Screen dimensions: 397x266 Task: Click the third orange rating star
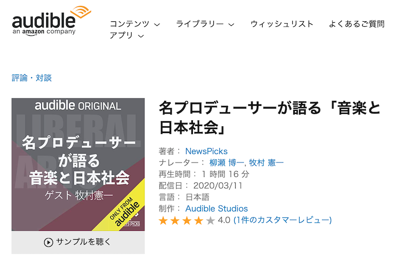(x=187, y=220)
